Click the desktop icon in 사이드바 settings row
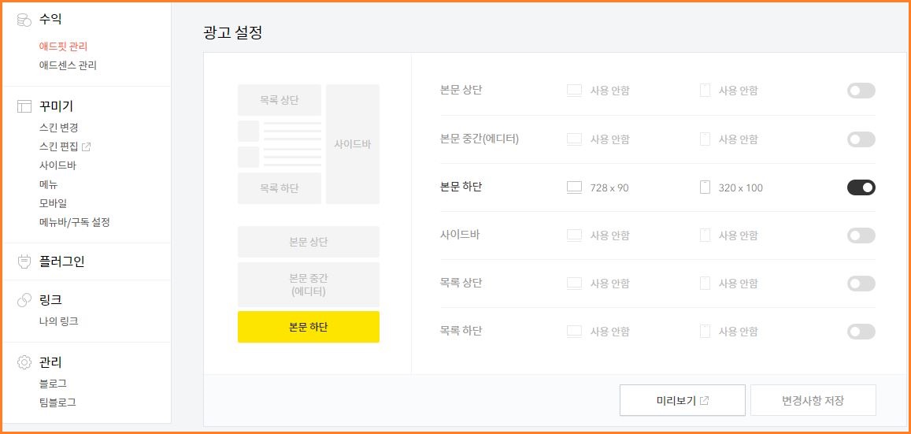 (574, 236)
